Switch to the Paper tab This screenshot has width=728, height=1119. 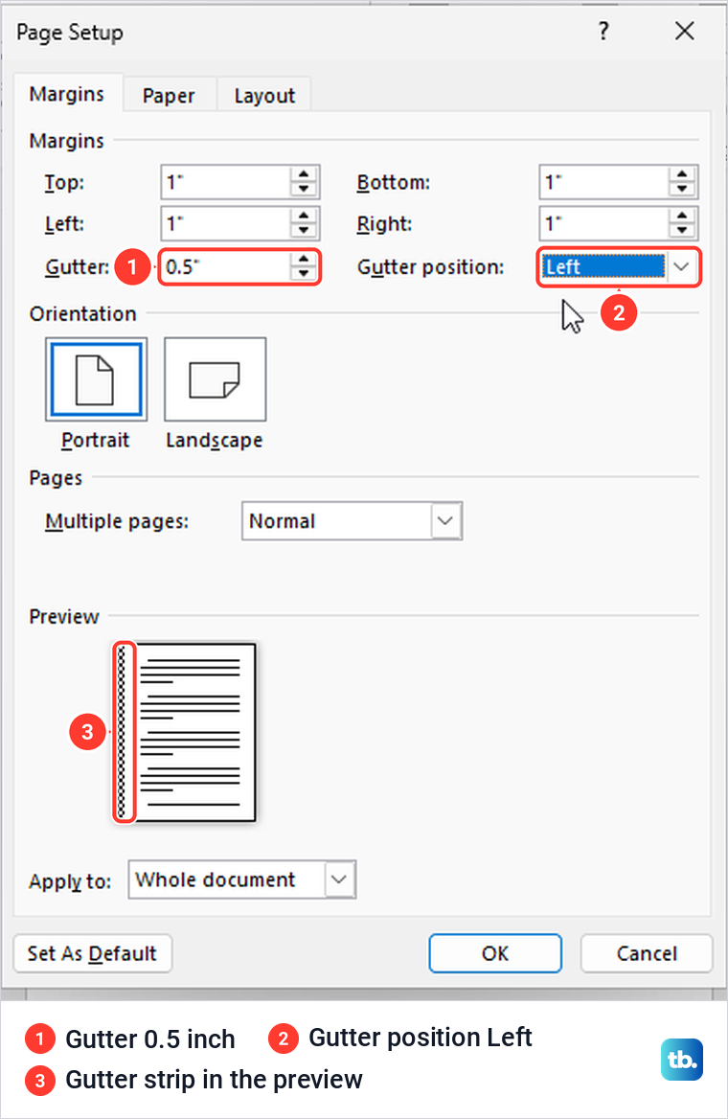[x=170, y=96]
